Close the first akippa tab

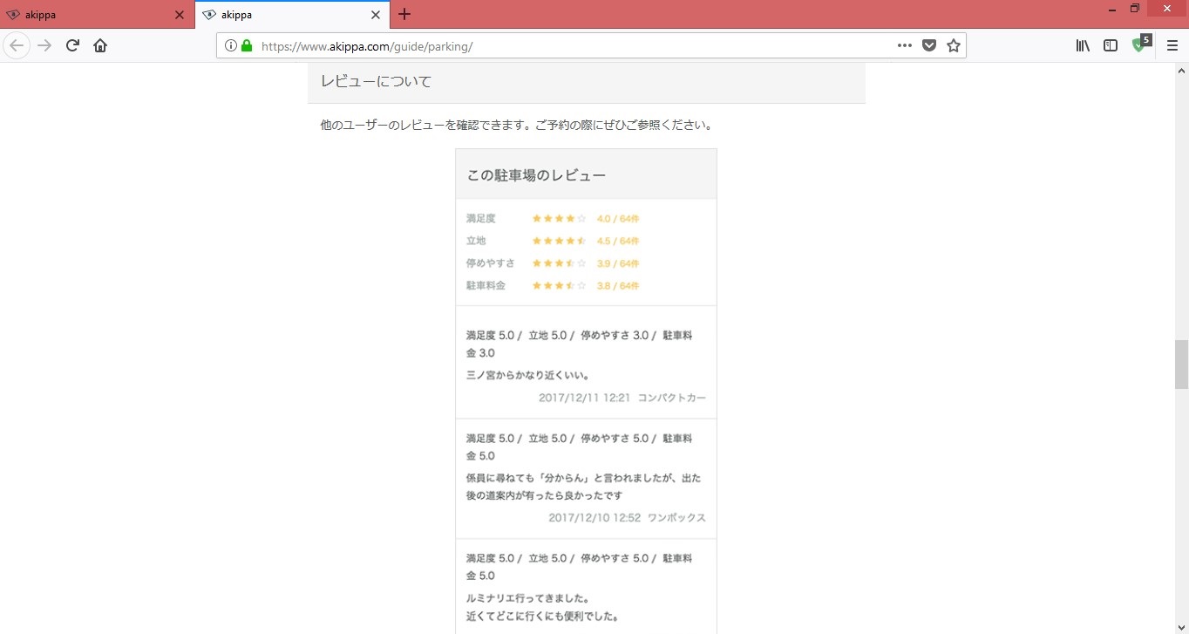[x=180, y=15]
